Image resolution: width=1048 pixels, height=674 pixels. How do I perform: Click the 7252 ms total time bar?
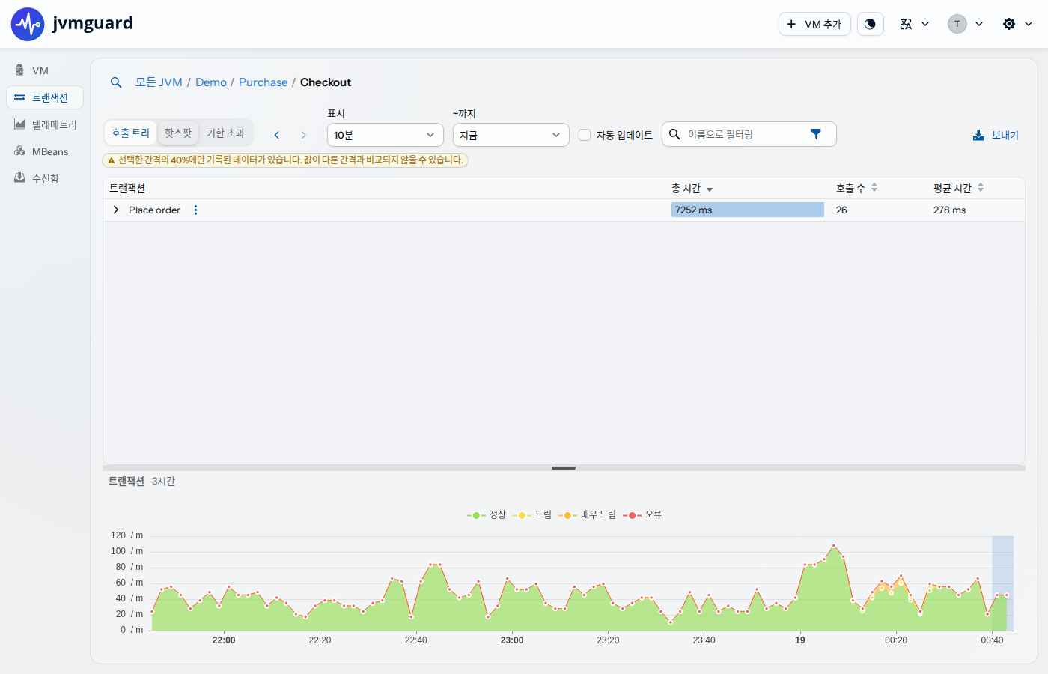748,210
